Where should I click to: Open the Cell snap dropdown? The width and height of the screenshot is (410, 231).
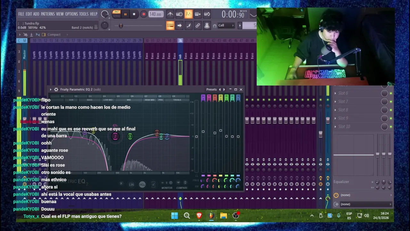[226, 26]
